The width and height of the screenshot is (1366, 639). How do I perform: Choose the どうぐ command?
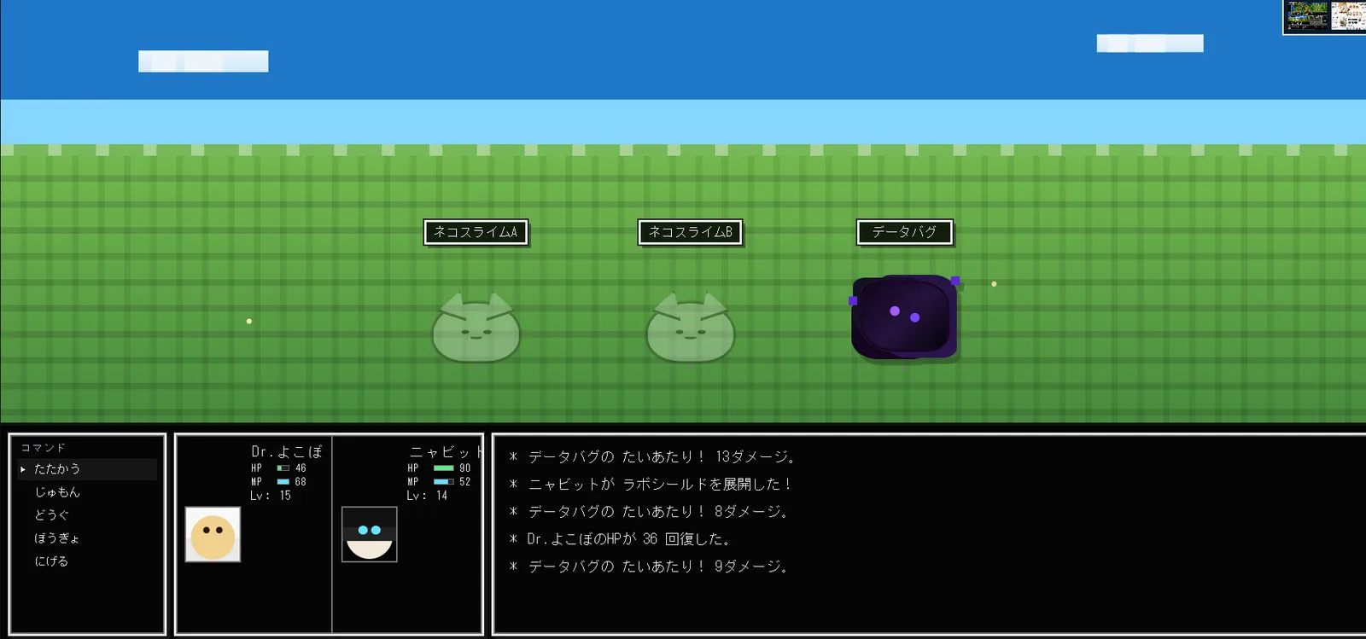(87, 515)
